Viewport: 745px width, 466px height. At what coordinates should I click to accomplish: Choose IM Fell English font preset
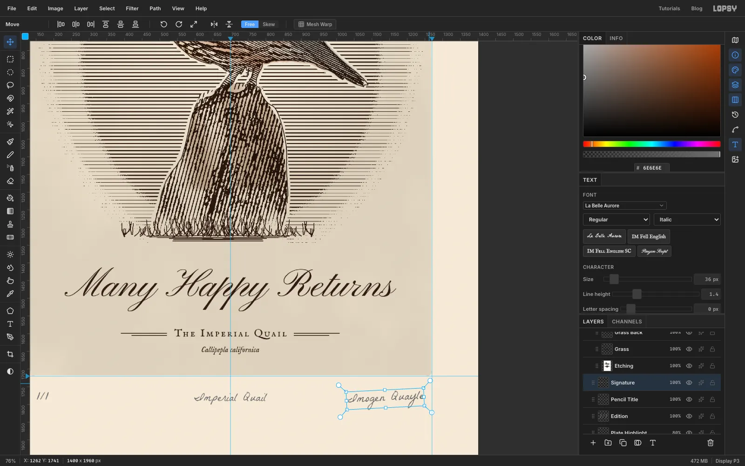pos(649,236)
